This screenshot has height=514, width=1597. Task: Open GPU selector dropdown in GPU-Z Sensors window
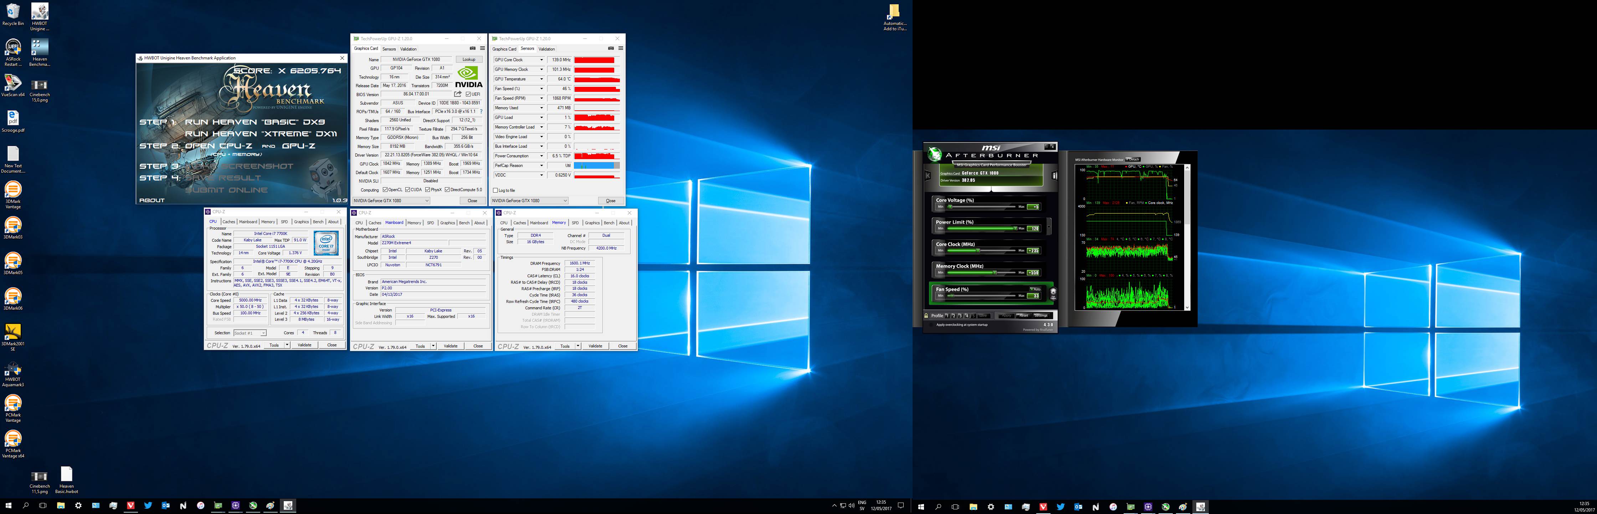(x=529, y=201)
